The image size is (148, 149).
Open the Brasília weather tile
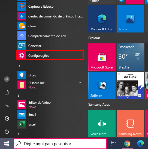click(130, 57)
